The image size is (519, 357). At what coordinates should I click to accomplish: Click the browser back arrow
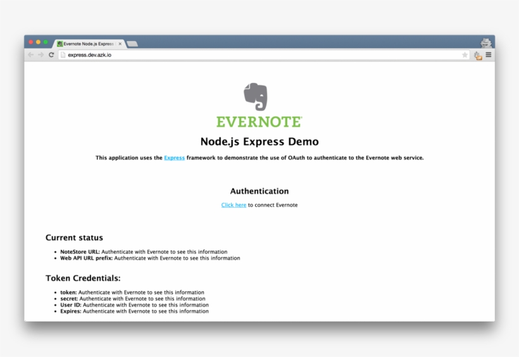click(31, 54)
